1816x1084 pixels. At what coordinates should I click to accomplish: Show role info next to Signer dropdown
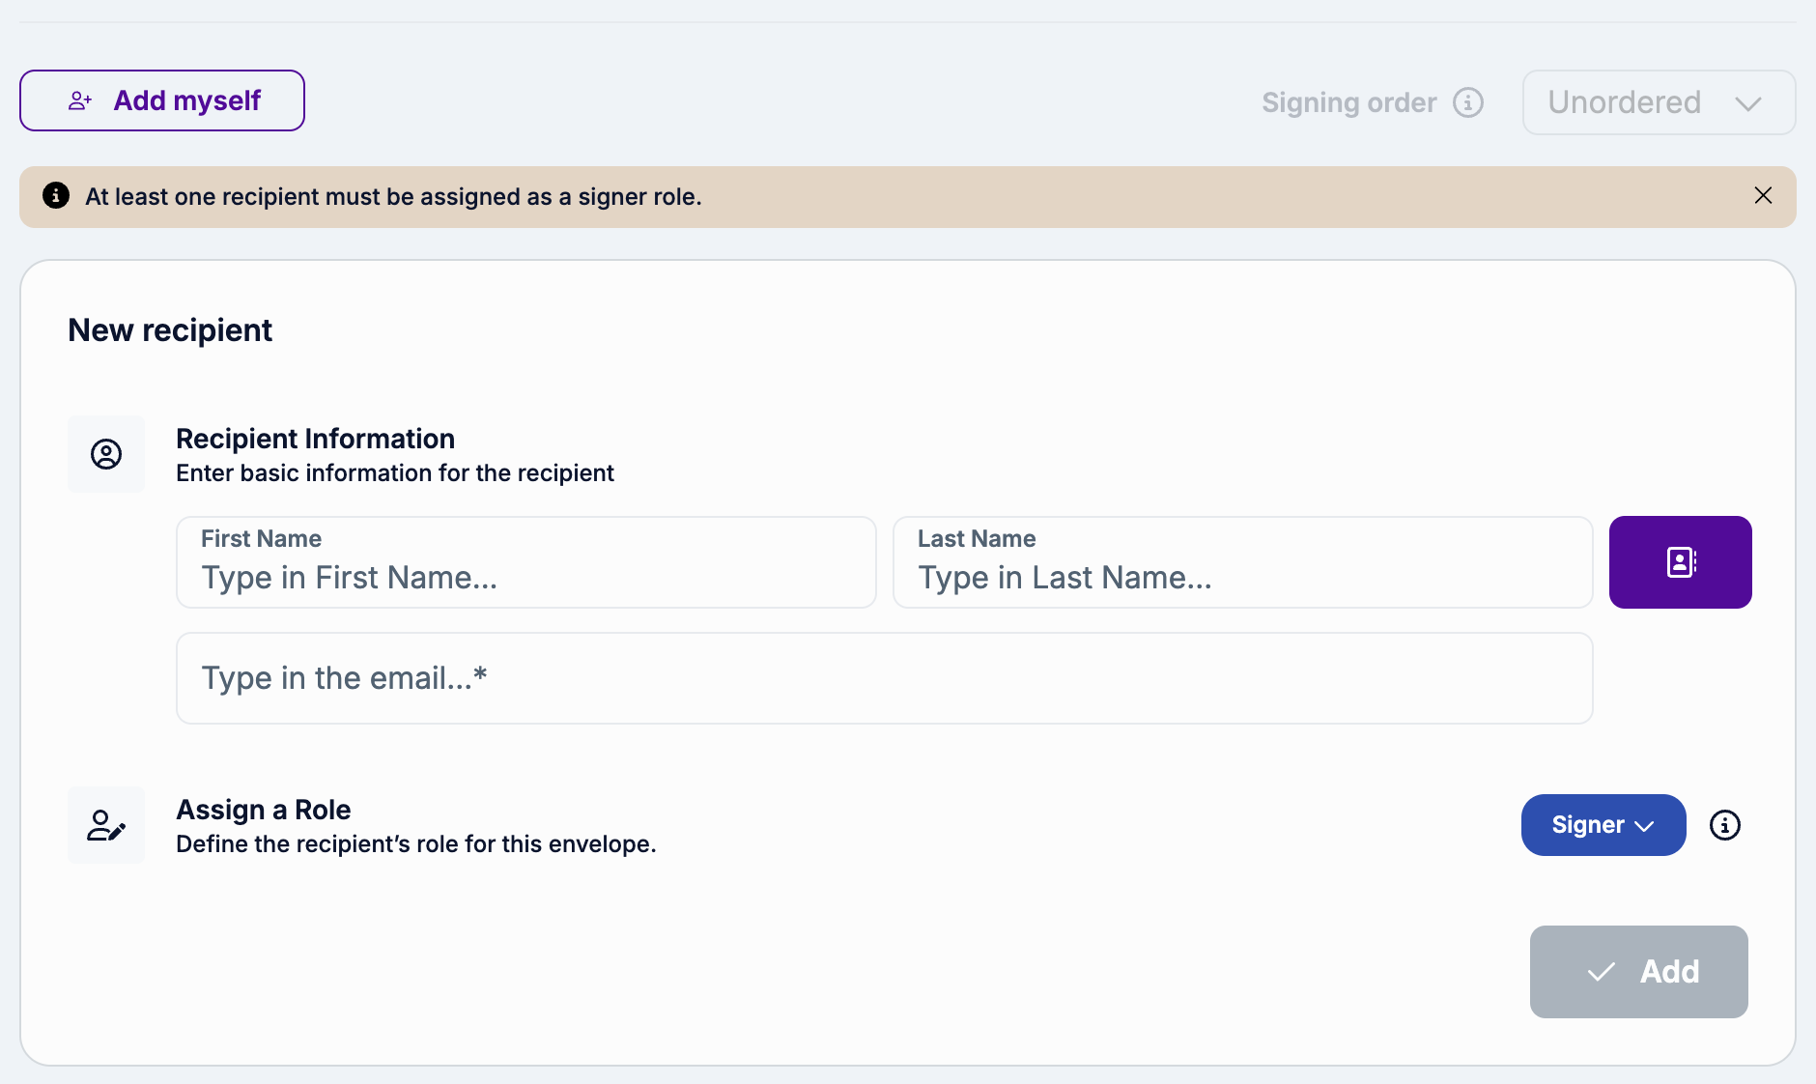tap(1724, 825)
